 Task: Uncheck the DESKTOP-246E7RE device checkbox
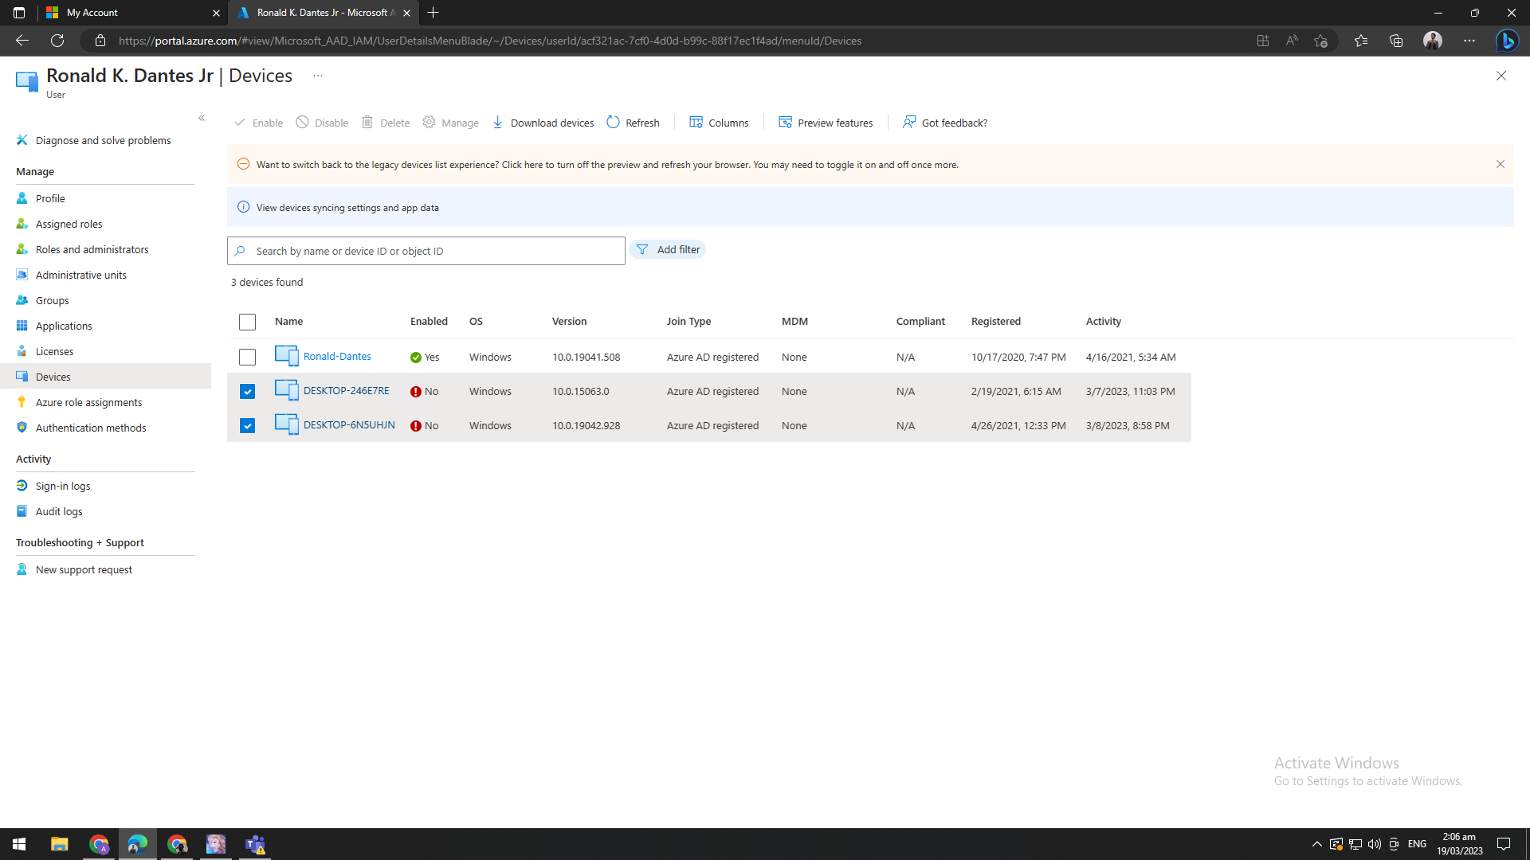(x=247, y=391)
